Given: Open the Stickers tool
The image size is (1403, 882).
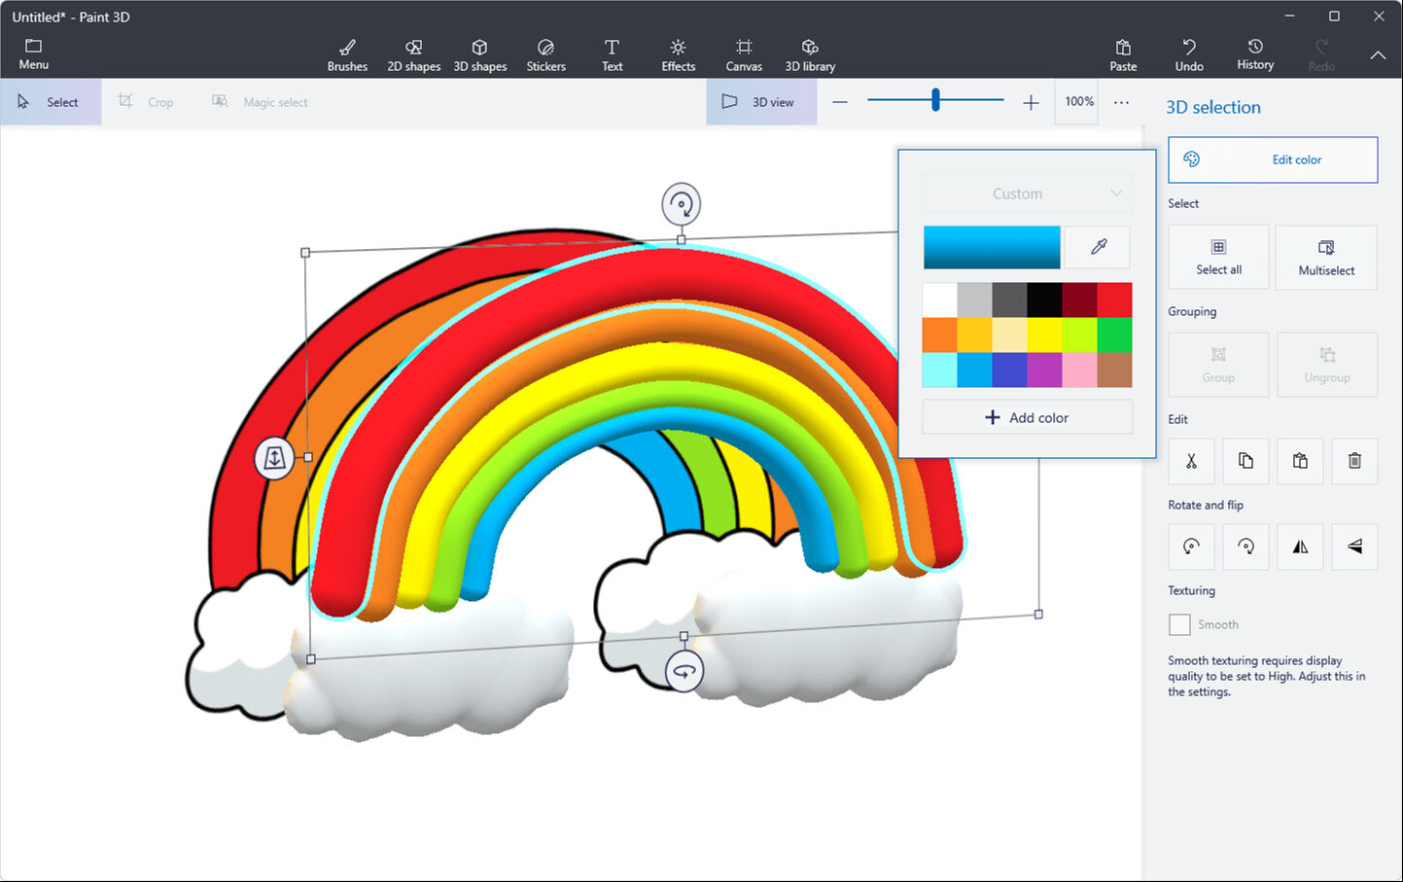Looking at the screenshot, I should click(545, 55).
